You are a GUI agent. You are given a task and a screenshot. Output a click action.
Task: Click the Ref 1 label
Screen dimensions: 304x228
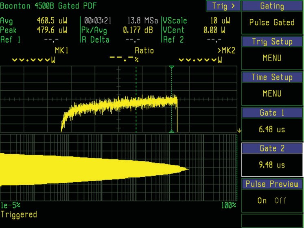10,40
